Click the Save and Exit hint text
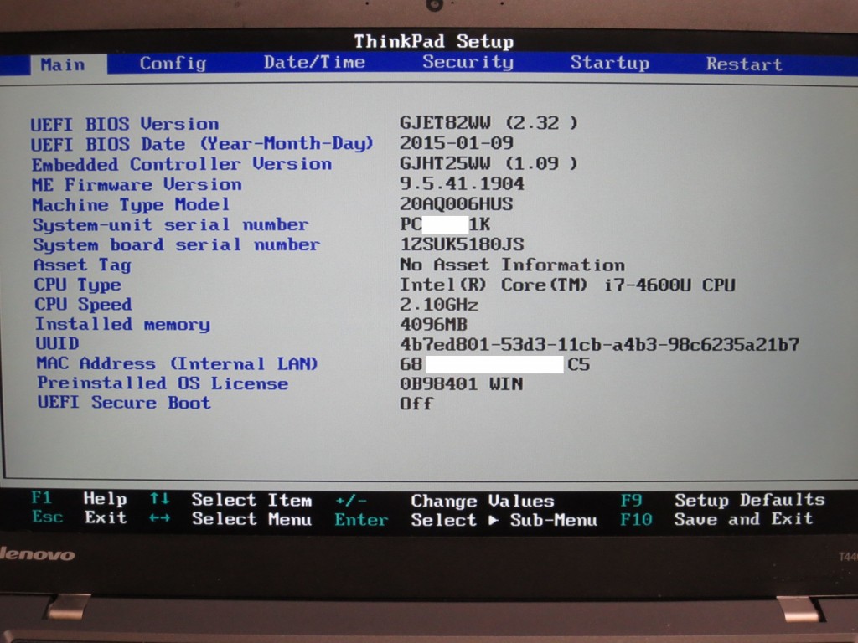Image resolution: width=858 pixels, height=643 pixels. 744,518
